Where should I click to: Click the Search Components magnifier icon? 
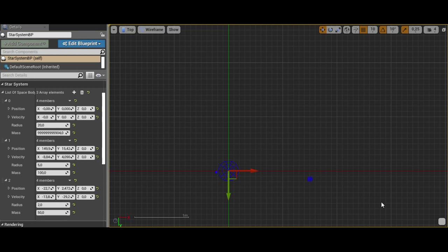pyautogui.click(x=102, y=52)
